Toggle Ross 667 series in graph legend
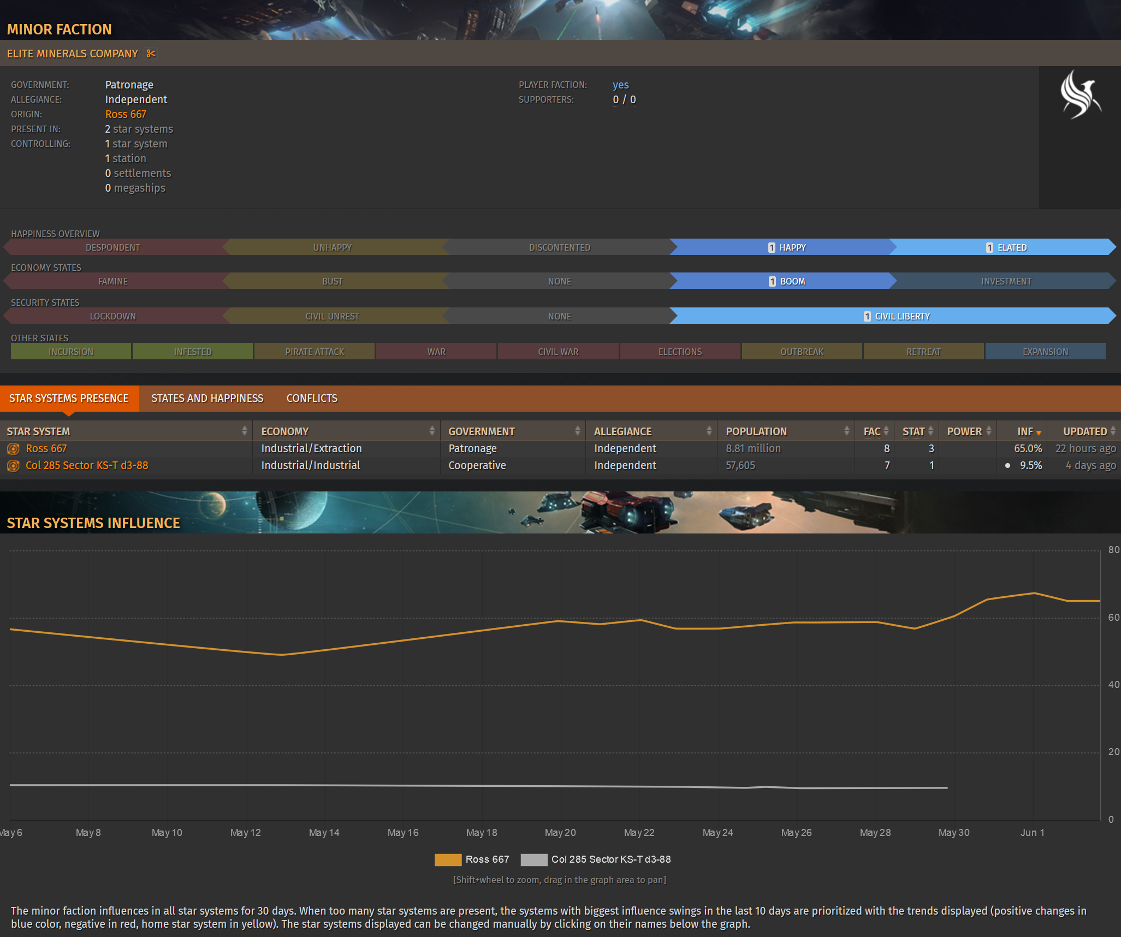Viewport: 1121px width, 937px height. (x=472, y=859)
